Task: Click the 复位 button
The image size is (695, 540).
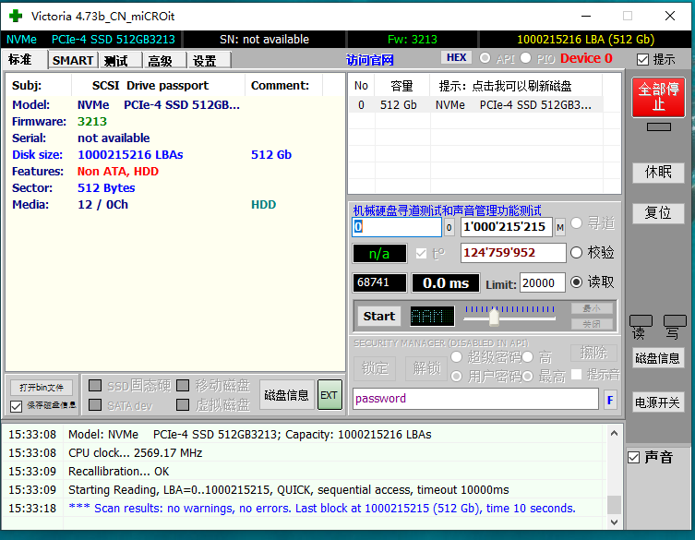Action: tap(658, 213)
